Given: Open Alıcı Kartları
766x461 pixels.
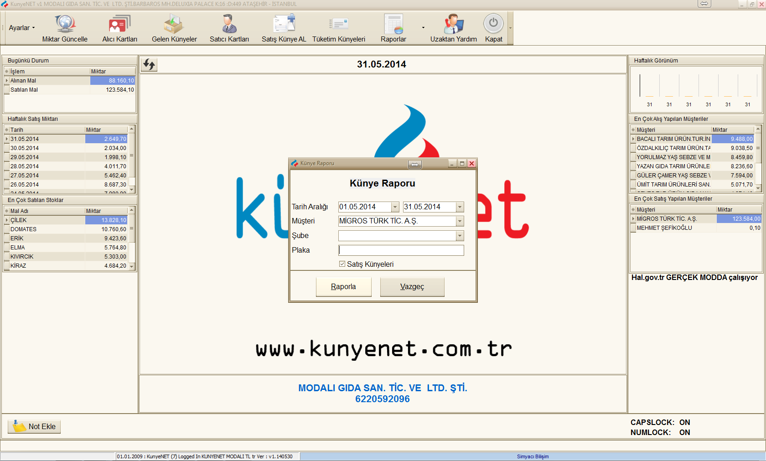Looking at the screenshot, I should (119, 28).
